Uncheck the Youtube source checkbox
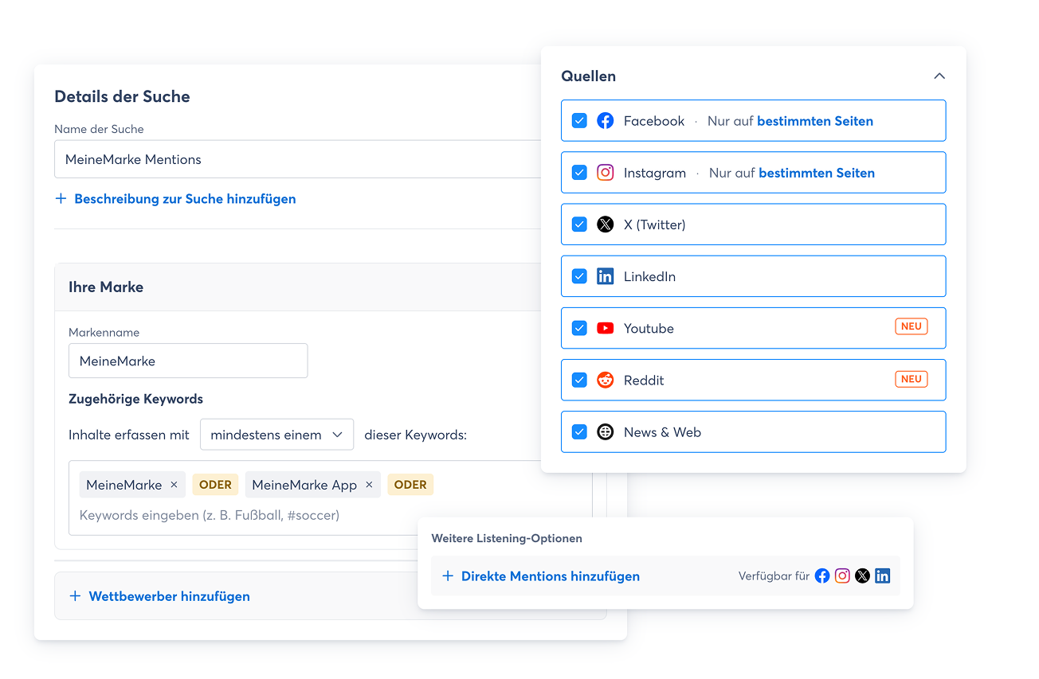Screen dimensions: 1039x679 (x=579, y=328)
